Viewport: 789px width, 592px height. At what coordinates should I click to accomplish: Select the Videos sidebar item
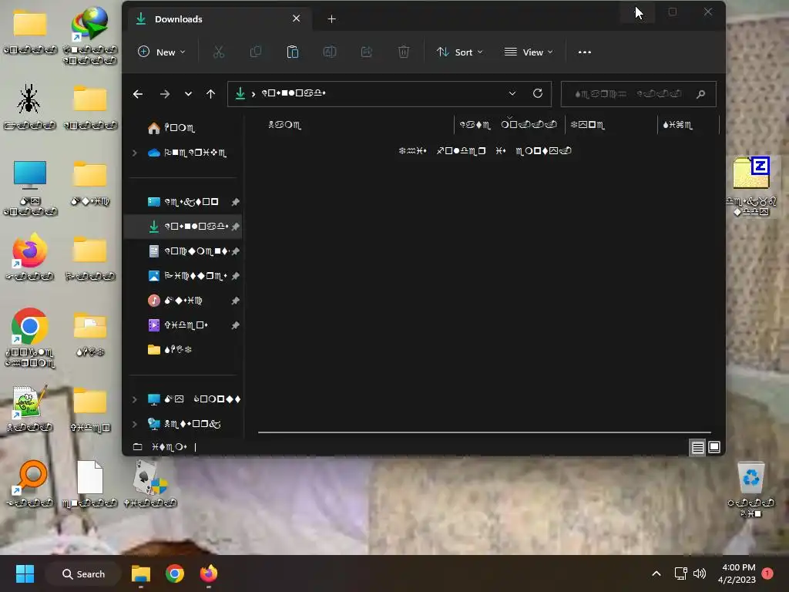point(178,325)
